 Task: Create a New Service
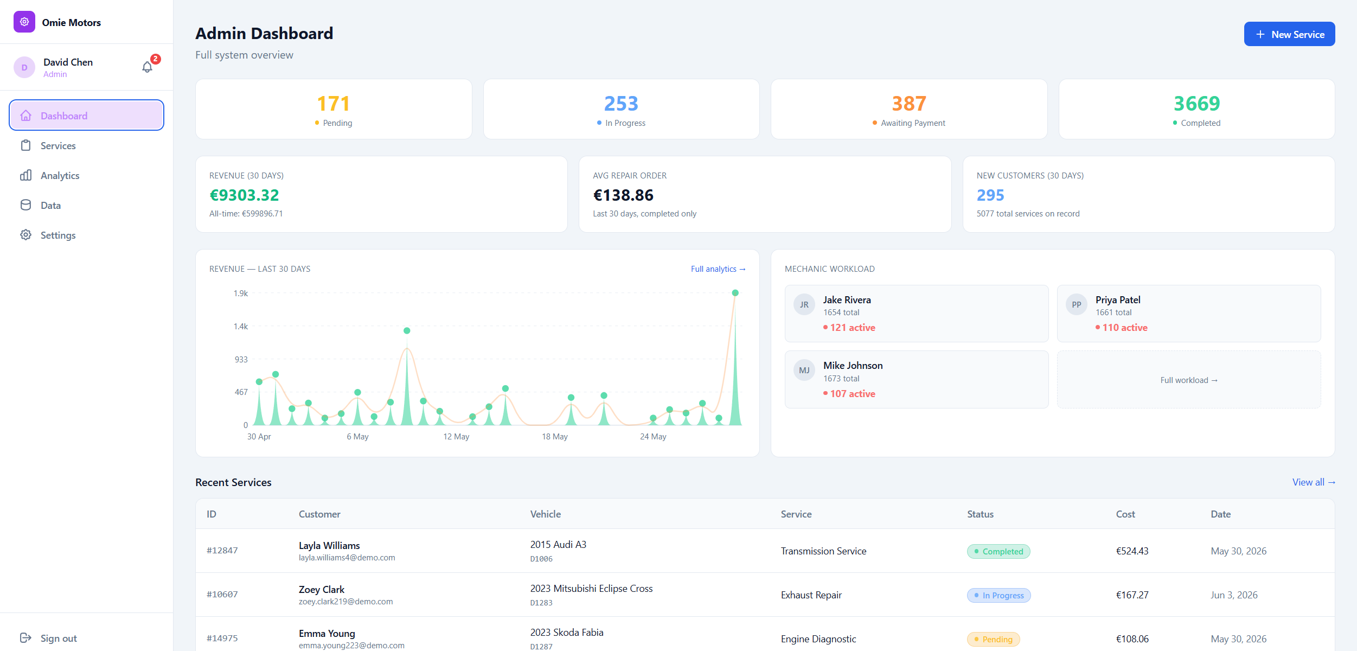1289,34
